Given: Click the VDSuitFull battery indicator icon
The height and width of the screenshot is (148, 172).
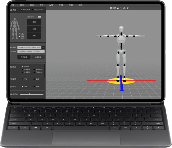Looking at the screenshot, I should [x=39, y=17].
